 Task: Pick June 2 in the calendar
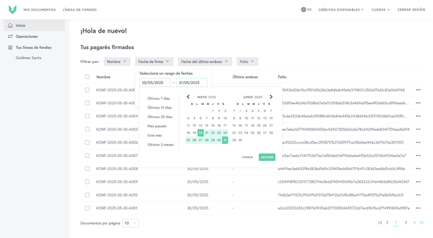point(240,111)
